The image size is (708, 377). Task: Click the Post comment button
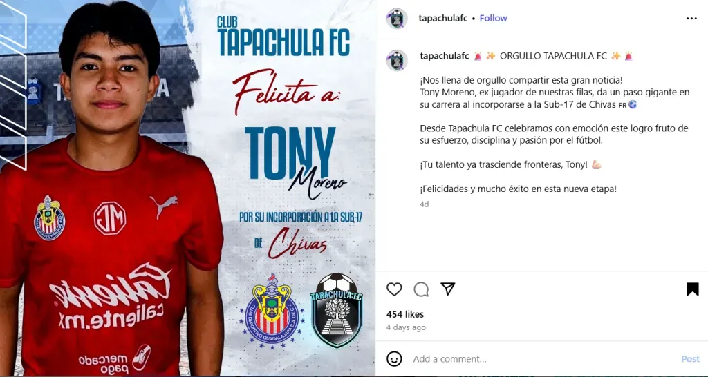tap(690, 359)
